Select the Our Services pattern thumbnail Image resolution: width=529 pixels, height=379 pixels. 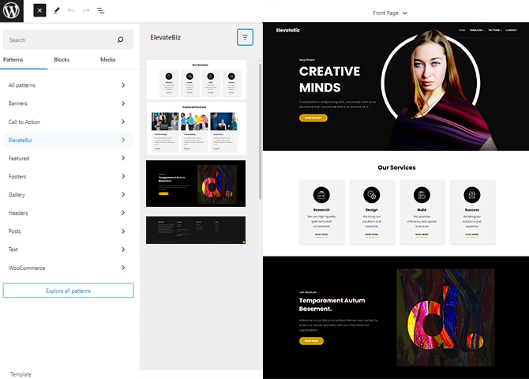pos(196,79)
